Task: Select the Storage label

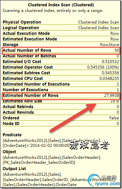Action: pyautogui.click(x=11, y=45)
